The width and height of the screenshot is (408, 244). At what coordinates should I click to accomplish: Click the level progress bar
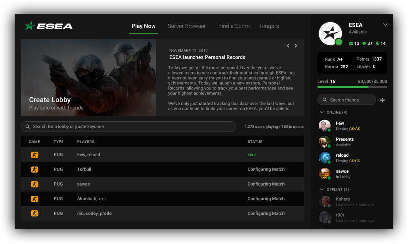(352, 87)
